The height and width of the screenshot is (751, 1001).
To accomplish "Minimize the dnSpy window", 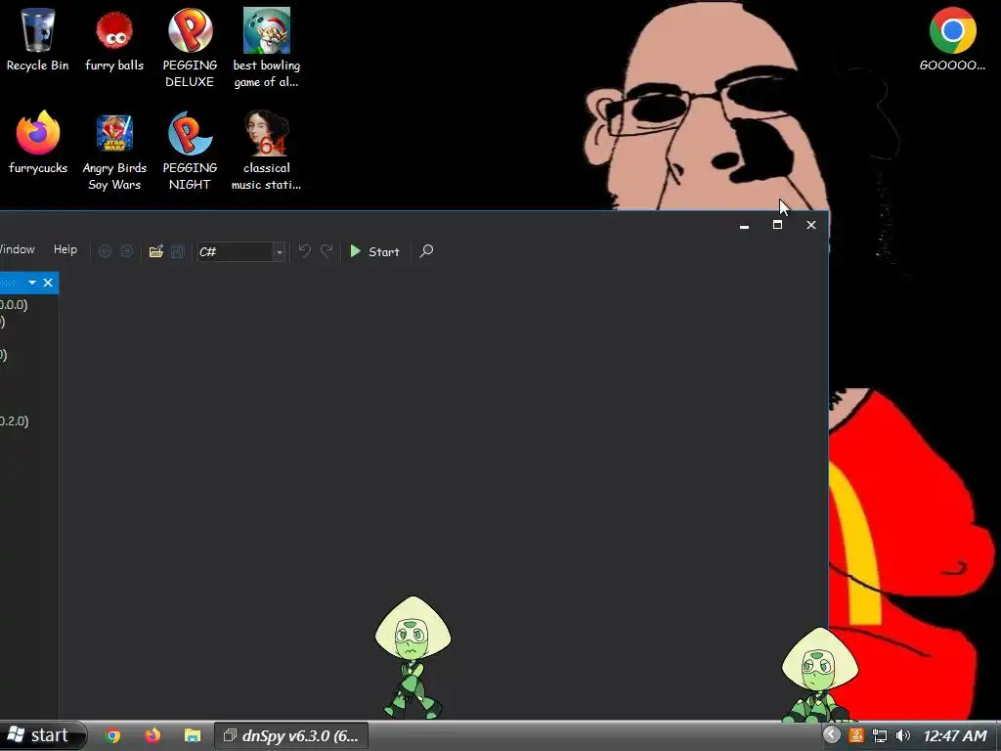I will tap(744, 226).
